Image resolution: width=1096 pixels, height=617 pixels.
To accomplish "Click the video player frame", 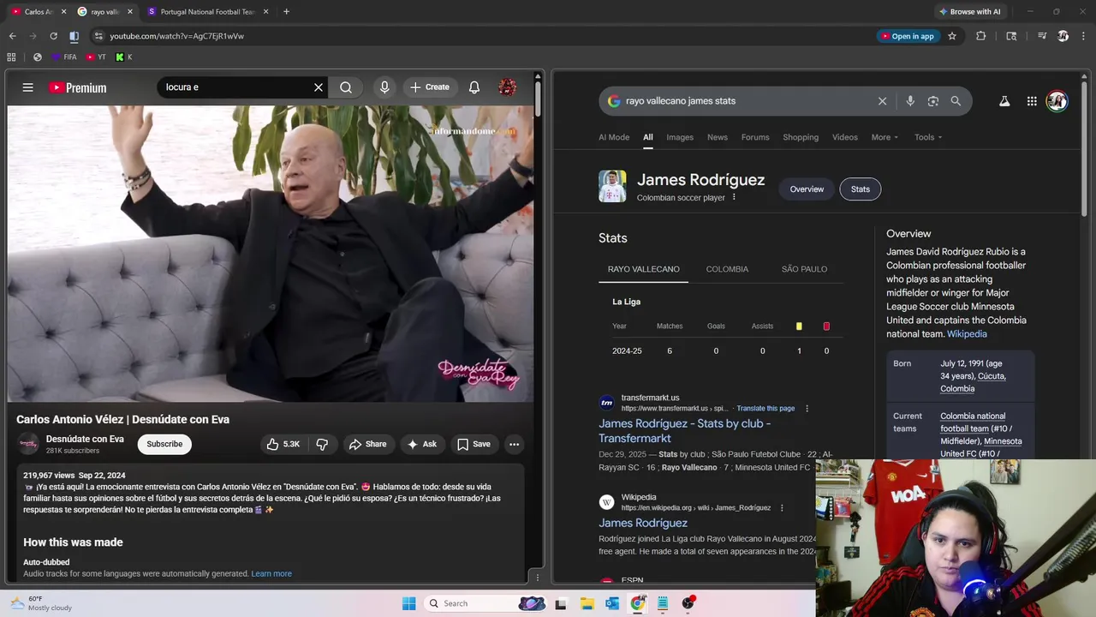I will click(271, 254).
